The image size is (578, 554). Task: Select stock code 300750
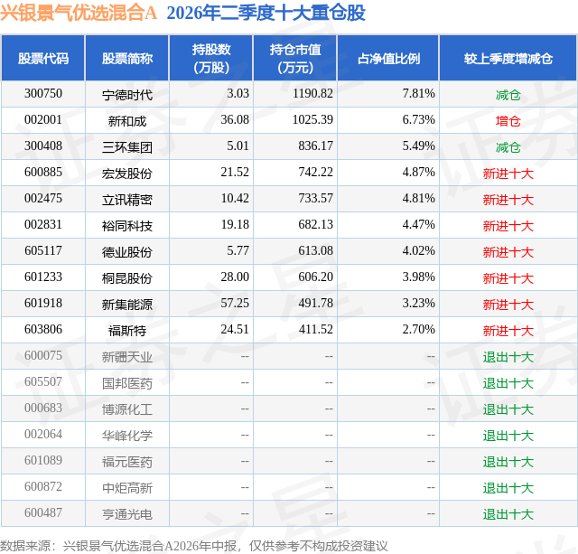tap(43, 94)
